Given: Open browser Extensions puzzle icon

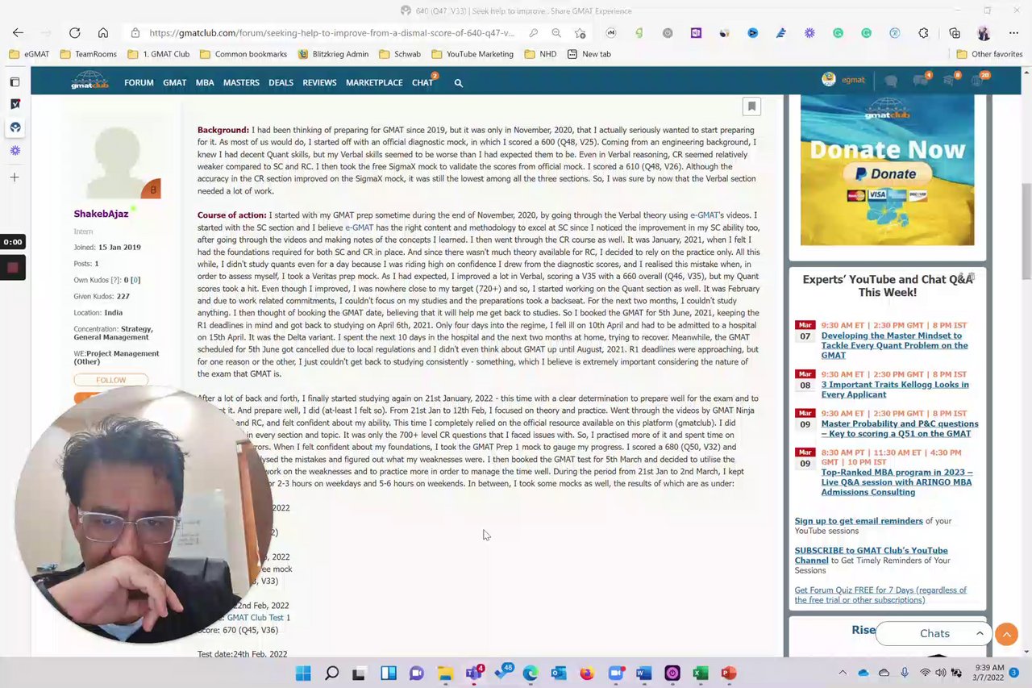Looking at the screenshot, I should 923,33.
